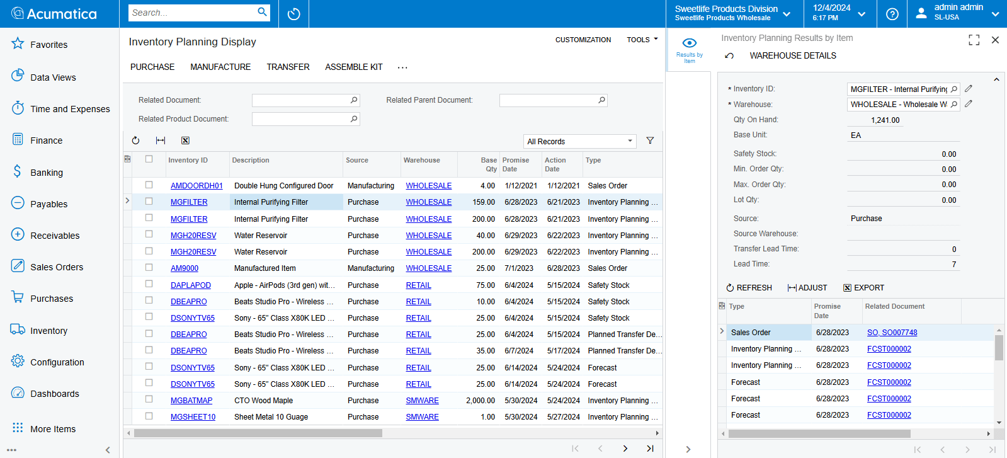
Task: Maximize the side panel with expand icon
Action: coord(974,40)
